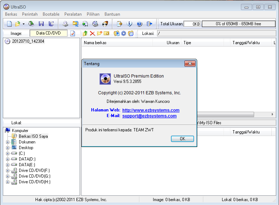The width and height of the screenshot is (279, 205).
Task: Click the Lokasi path field
Action: tap(216, 33)
